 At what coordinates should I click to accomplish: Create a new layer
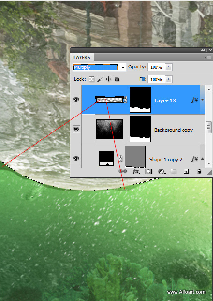coord(186,171)
